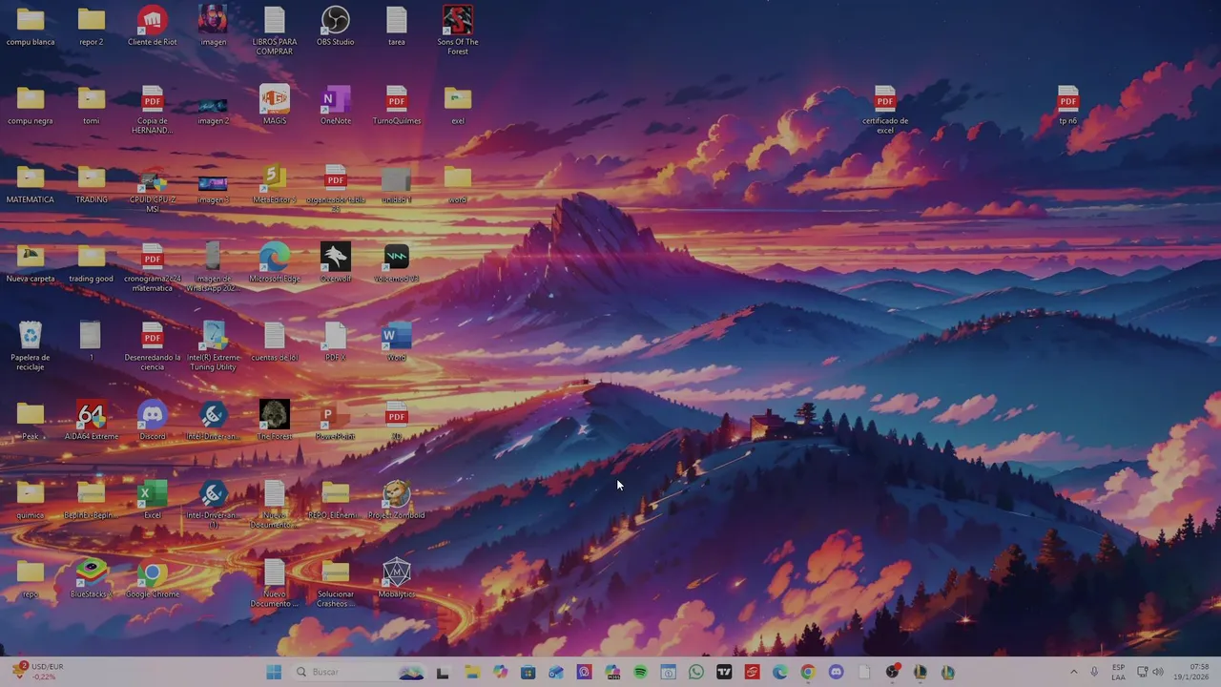This screenshot has height=687, width=1221.
Task: Launch Excel from the desktop
Action: click(x=153, y=500)
